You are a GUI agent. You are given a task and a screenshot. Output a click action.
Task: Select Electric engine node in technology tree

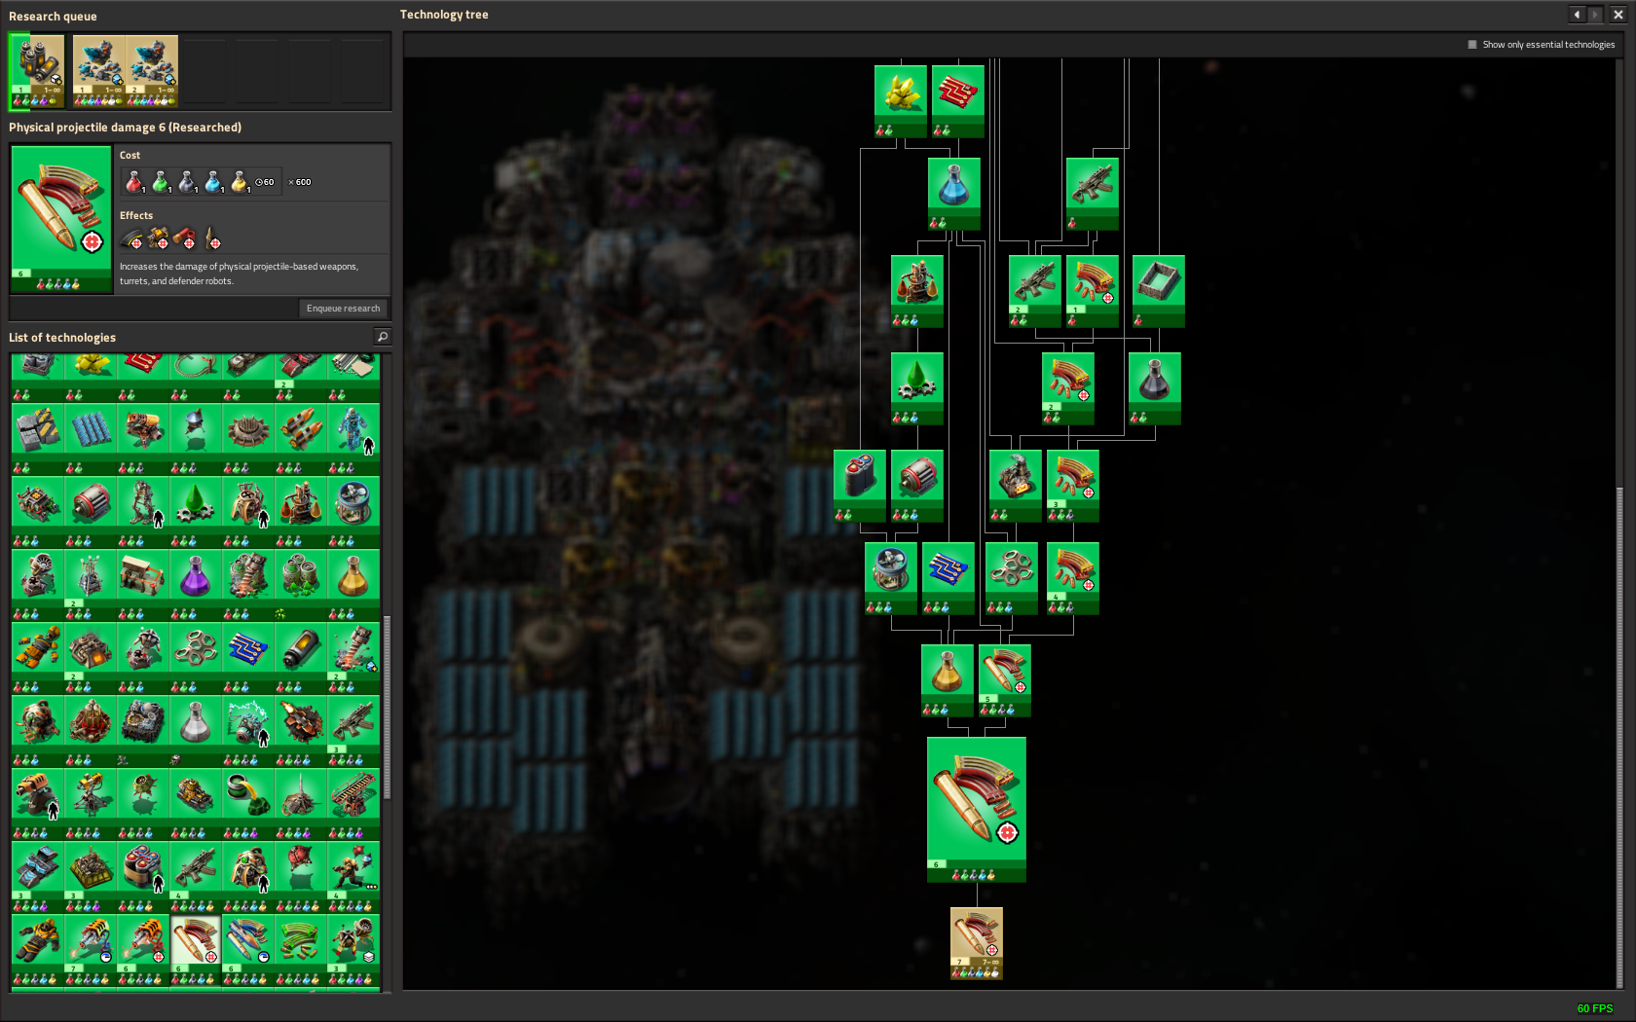tap(917, 486)
